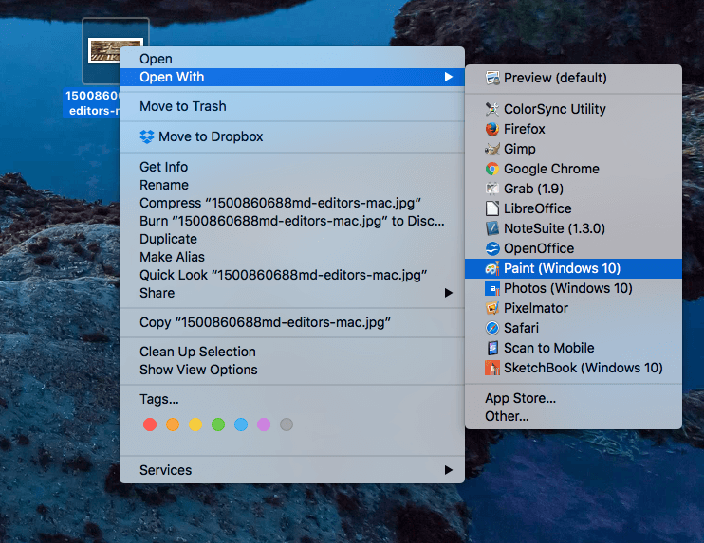Open the Share menu entry
704x543 pixels.
(292, 293)
